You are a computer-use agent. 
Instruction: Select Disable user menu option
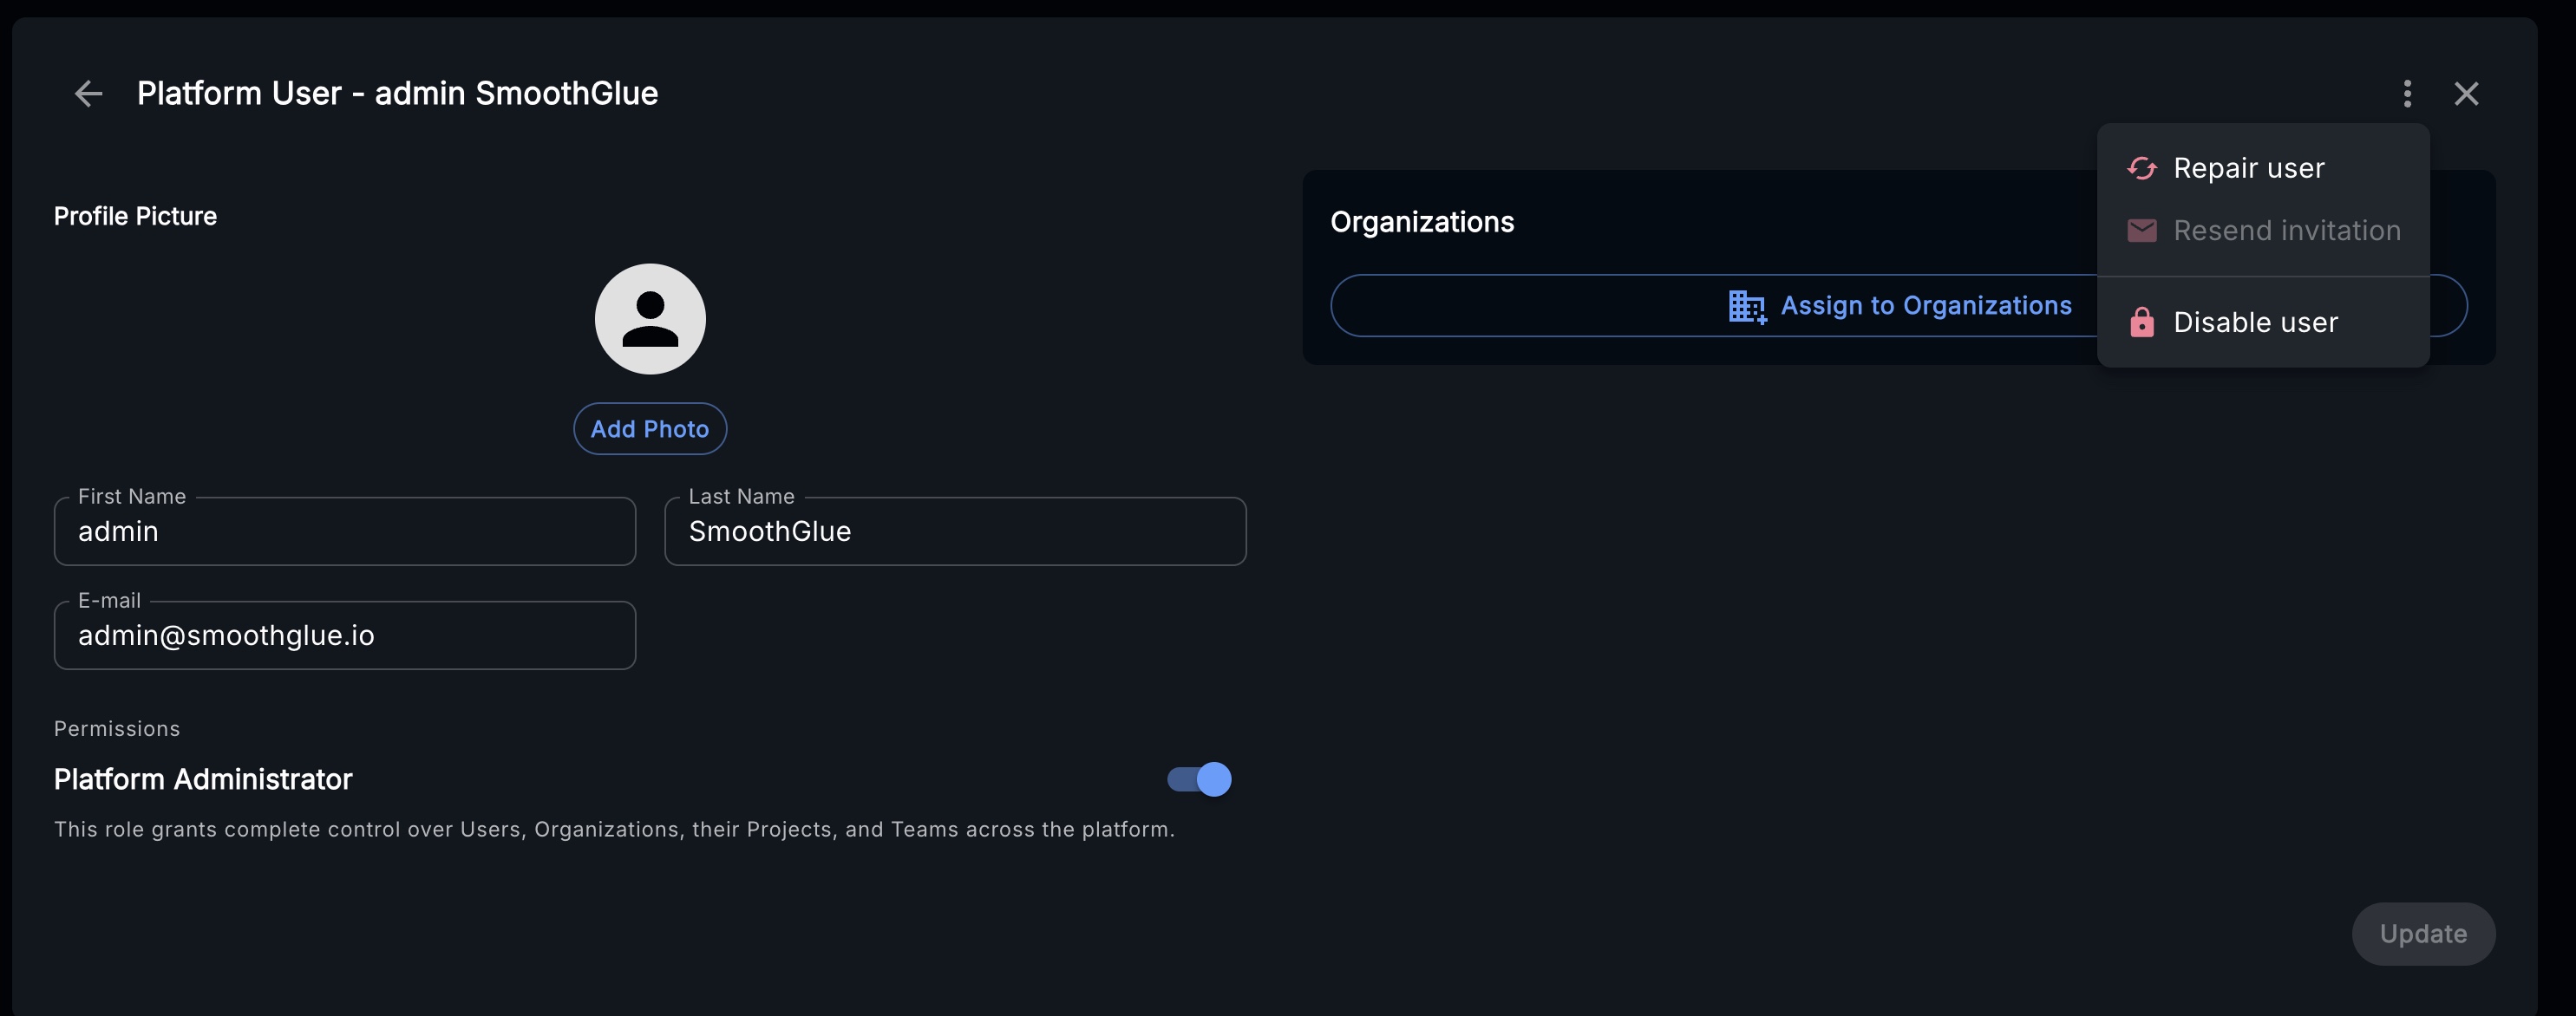(x=2255, y=322)
